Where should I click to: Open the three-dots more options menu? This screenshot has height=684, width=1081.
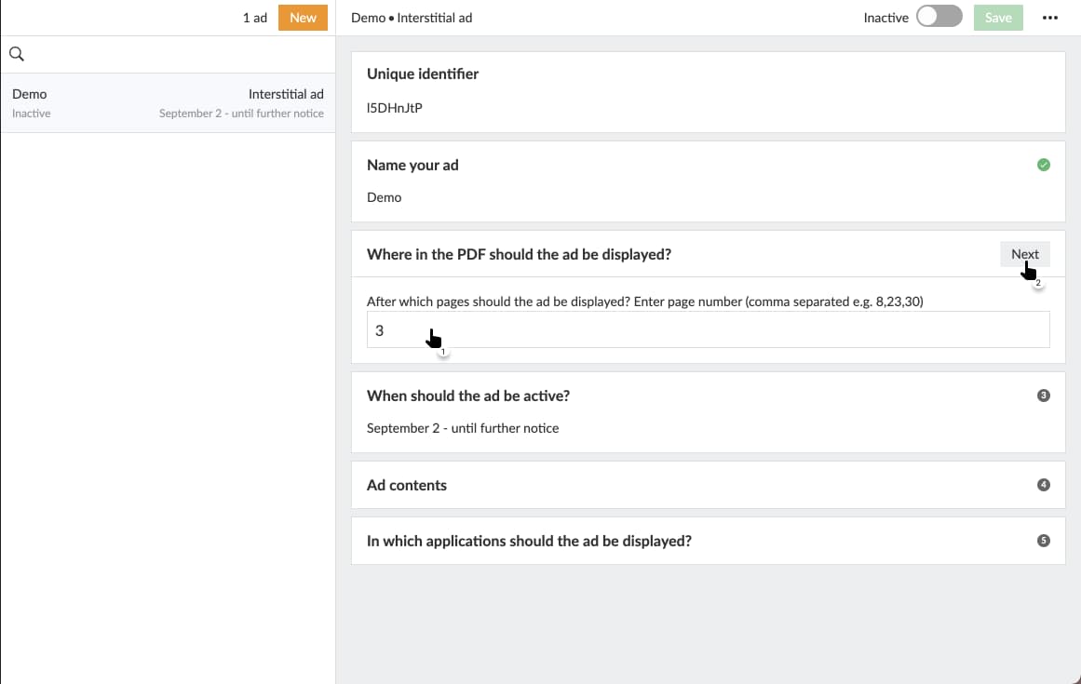tap(1050, 18)
